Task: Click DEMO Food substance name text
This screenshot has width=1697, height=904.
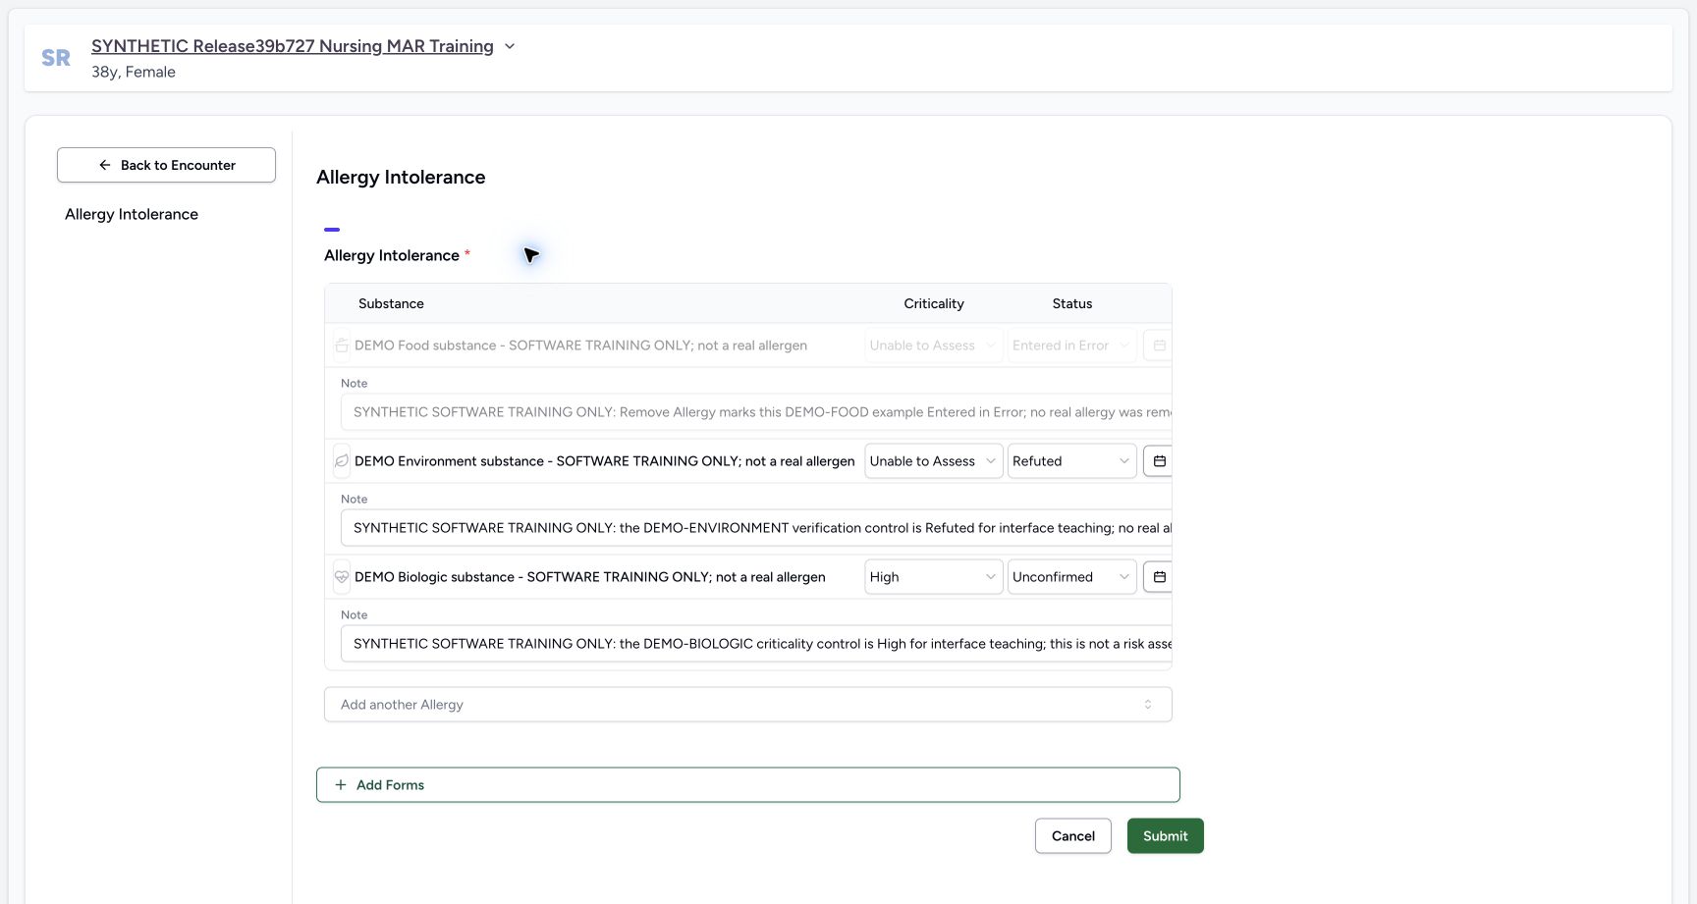Action: pos(580,346)
